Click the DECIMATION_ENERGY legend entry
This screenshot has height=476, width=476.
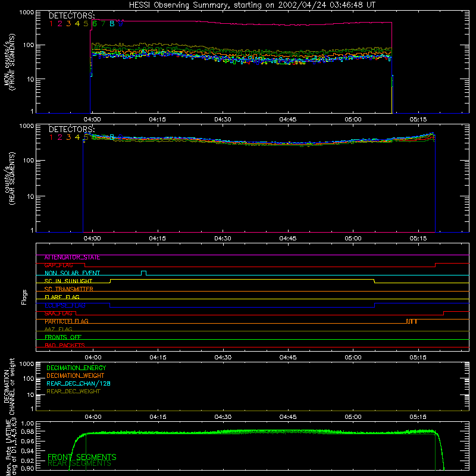coord(76,368)
